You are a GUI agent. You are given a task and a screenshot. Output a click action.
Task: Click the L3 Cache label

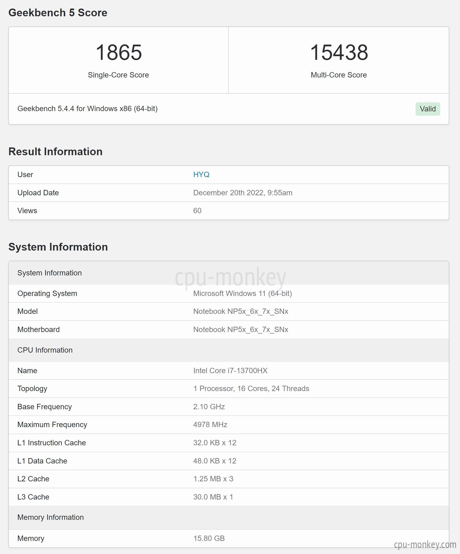33,497
